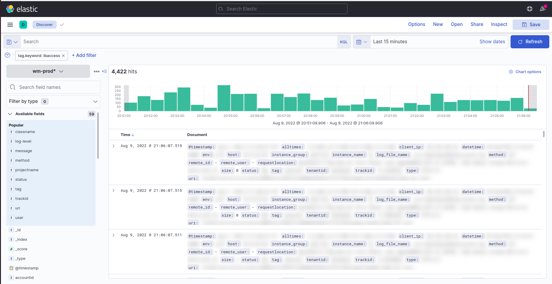Open the newsfeed notifications icon
The width and height of the screenshot is (552, 284).
pyautogui.click(x=542, y=9)
